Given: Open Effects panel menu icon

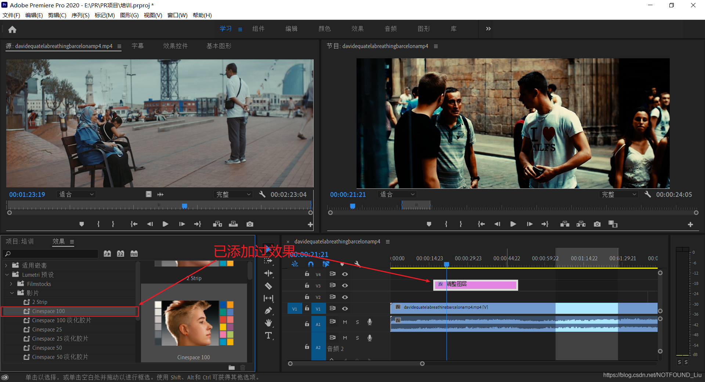Looking at the screenshot, I should (x=72, y=242).
